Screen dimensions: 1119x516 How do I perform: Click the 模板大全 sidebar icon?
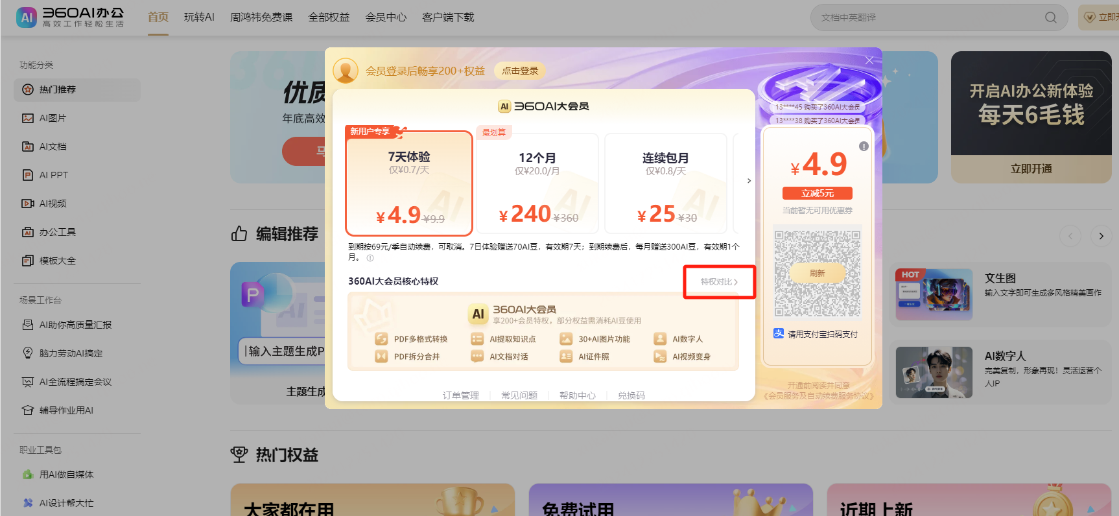(x=28, y=261)
